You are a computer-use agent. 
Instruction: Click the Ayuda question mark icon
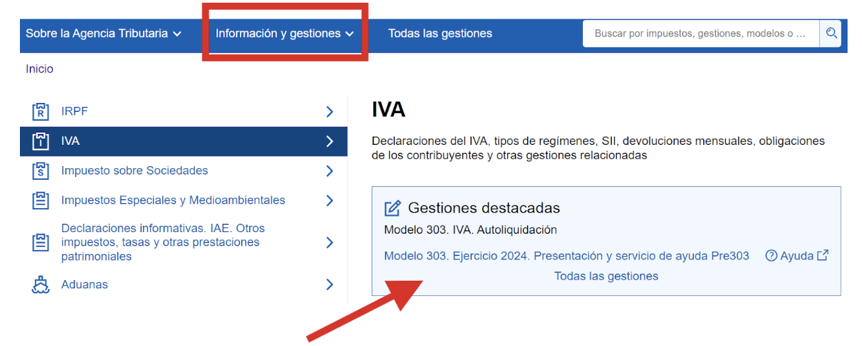pos(771,256)
